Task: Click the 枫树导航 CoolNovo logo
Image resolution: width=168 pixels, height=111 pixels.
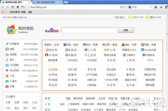Action: click(20, 29)
